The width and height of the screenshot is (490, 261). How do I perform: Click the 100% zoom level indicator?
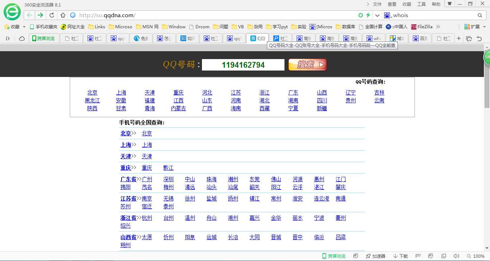coord(476,256)
